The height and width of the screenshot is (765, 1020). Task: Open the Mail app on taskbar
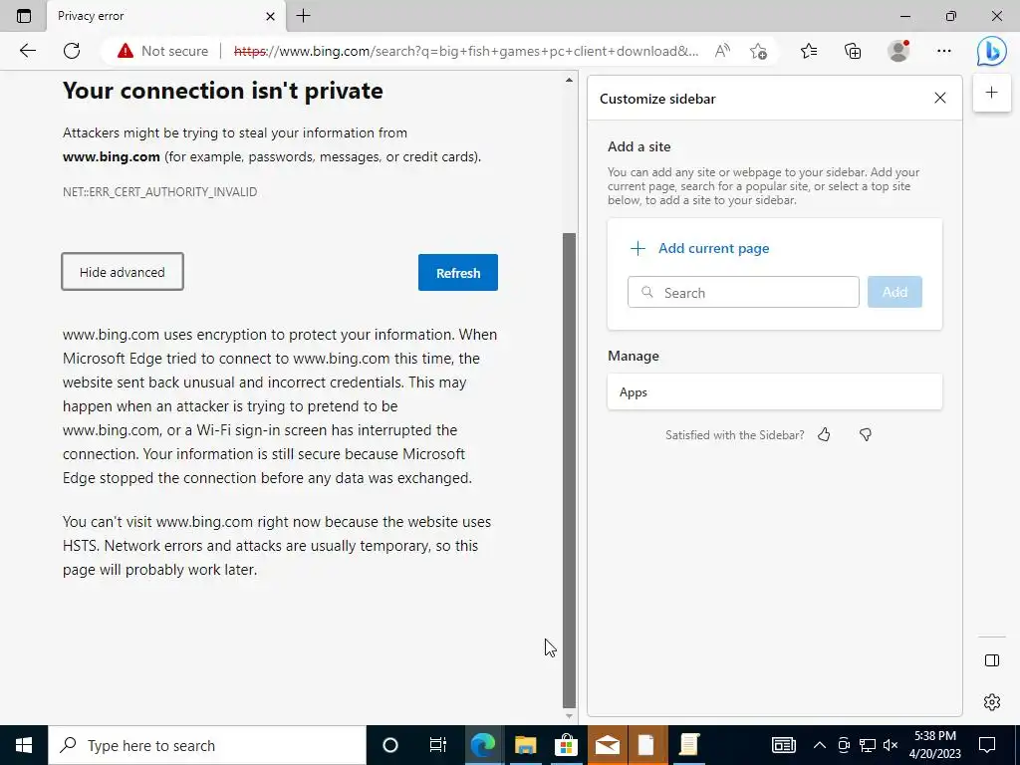(608, 745)
